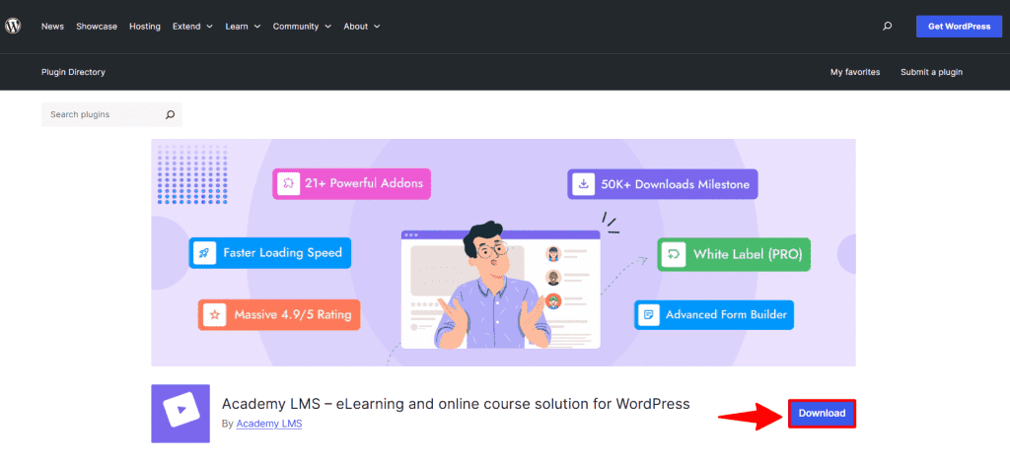The width and height of the screenshot is (1010, 460).
Task: Click the Academy LMS banner image
Action: pos(503,252)
